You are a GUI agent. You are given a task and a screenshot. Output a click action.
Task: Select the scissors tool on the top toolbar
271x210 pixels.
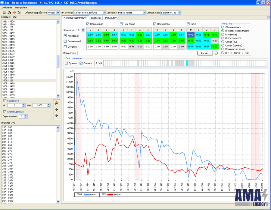click(9, 12)
